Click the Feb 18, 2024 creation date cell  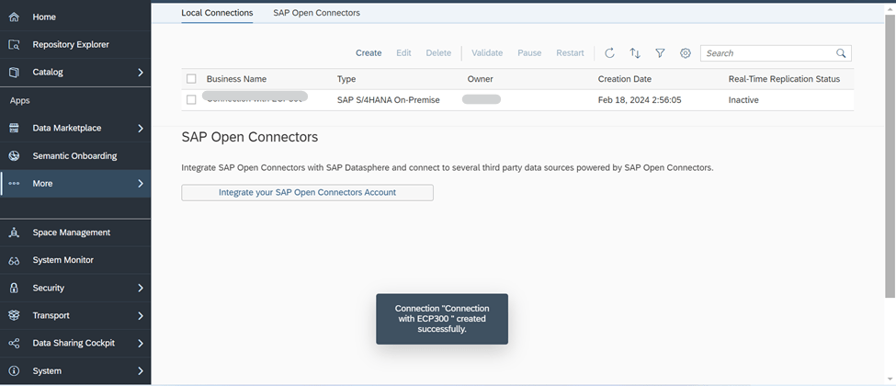pos(640,100)
